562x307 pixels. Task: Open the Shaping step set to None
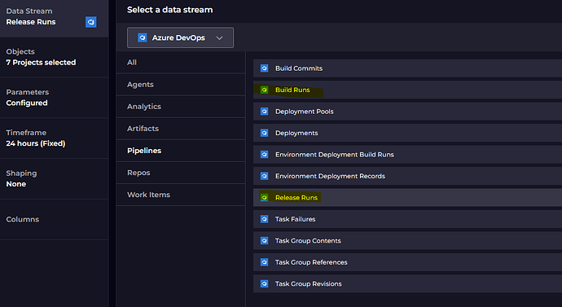point(54,179)
